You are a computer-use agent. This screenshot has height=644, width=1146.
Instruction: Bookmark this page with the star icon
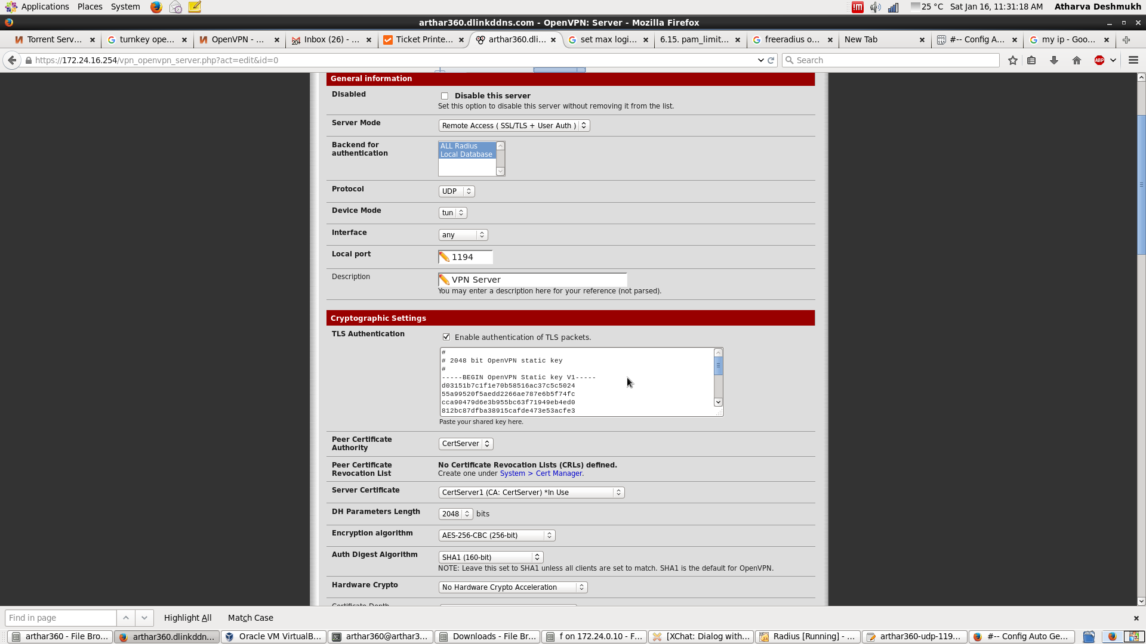1013,60
